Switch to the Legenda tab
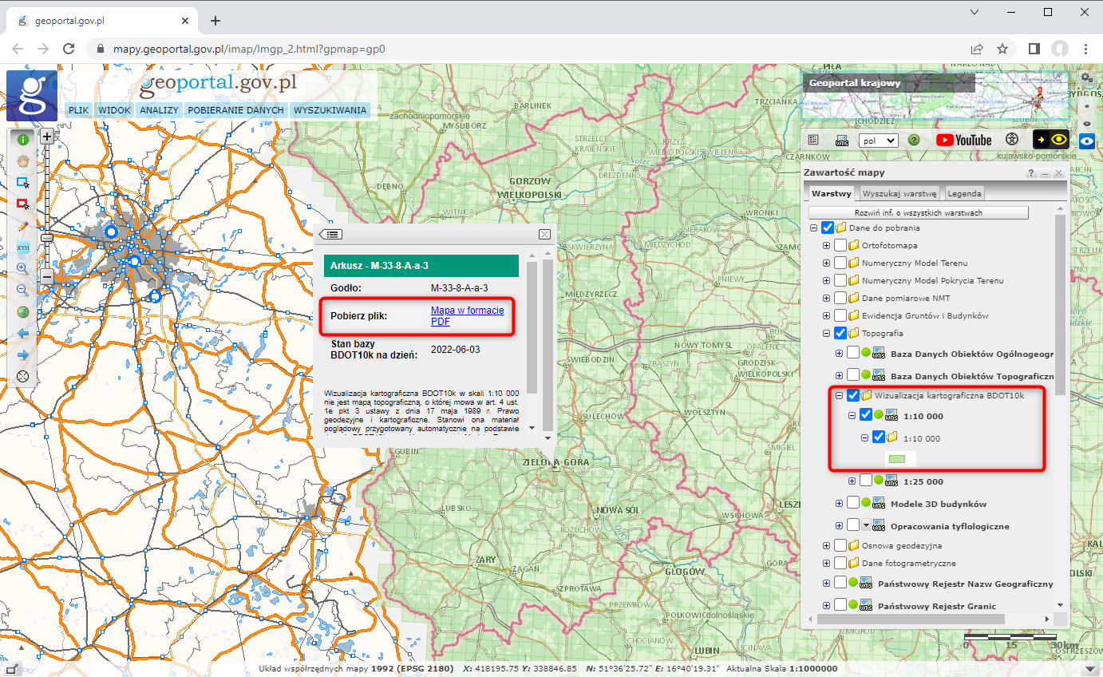 [x=963, y=193]
